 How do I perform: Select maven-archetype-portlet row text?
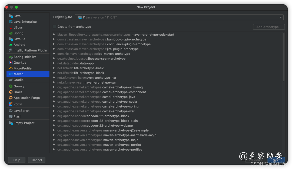[99, 145]
